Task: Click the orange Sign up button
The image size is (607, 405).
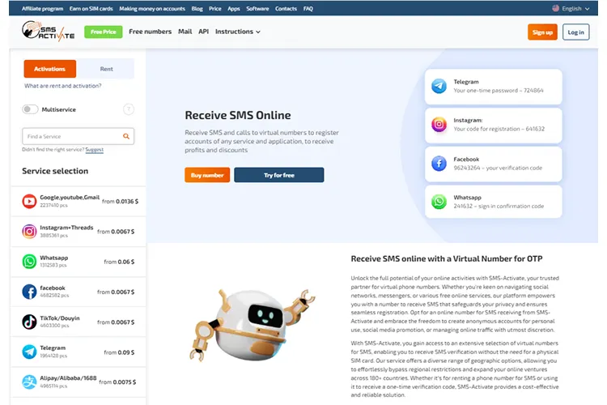Action: point(542,32)
